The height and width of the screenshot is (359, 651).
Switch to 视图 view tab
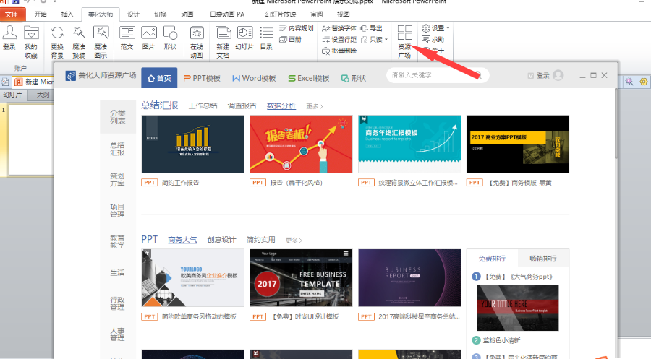344,14
